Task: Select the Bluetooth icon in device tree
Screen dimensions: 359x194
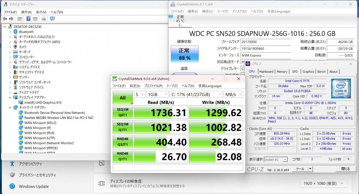Action: click(x=15, y=32)
